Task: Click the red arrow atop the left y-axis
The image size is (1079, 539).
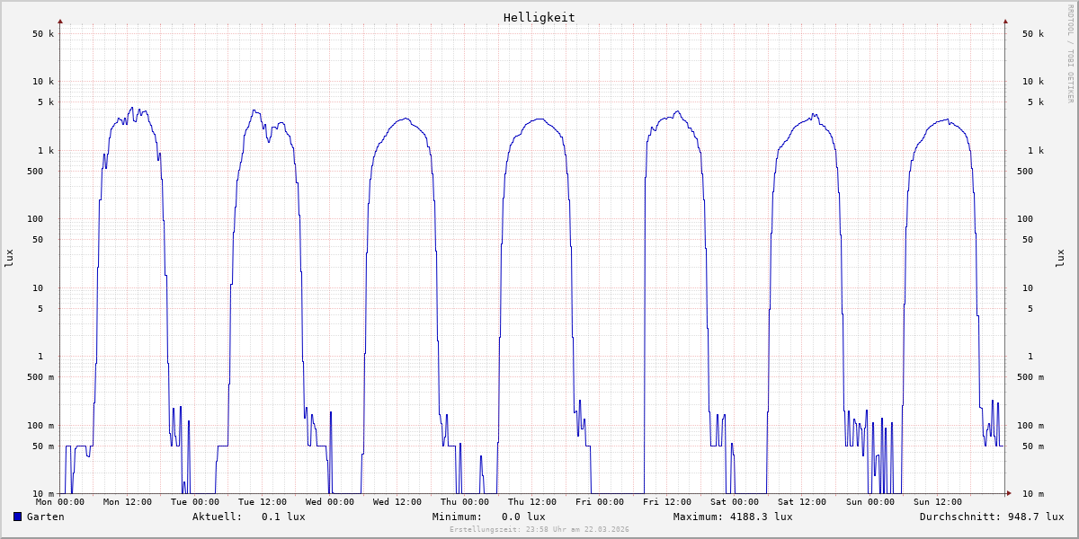Action: click(x=60, y=21)
